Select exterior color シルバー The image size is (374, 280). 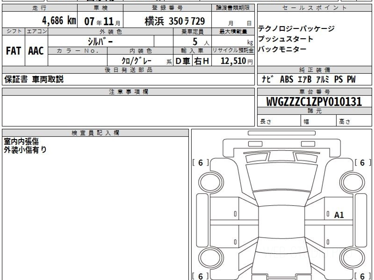point(100,41)
